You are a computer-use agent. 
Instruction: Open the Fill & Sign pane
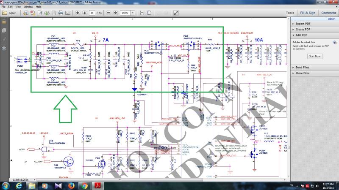[308, 13]
